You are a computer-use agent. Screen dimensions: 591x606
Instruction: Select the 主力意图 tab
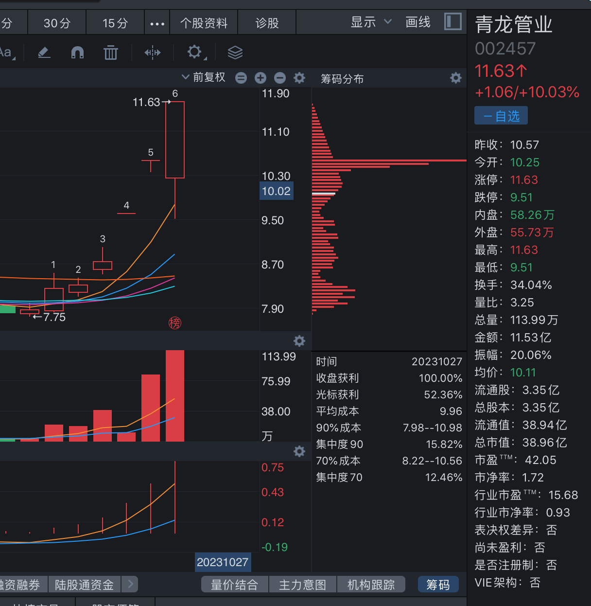pyautogui.click(x=303, y=585)
